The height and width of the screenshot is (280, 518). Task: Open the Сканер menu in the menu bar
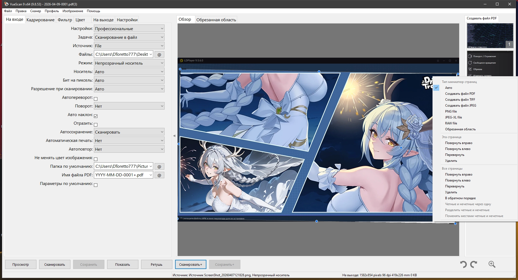[36, 11]
